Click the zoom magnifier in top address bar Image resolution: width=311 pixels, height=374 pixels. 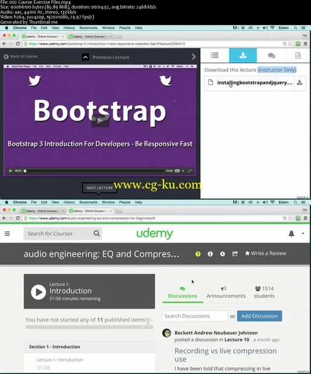[284, 44]
